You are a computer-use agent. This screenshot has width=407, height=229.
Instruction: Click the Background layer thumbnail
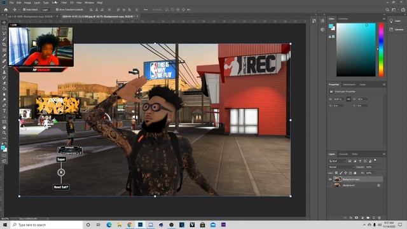click(337, 185)
